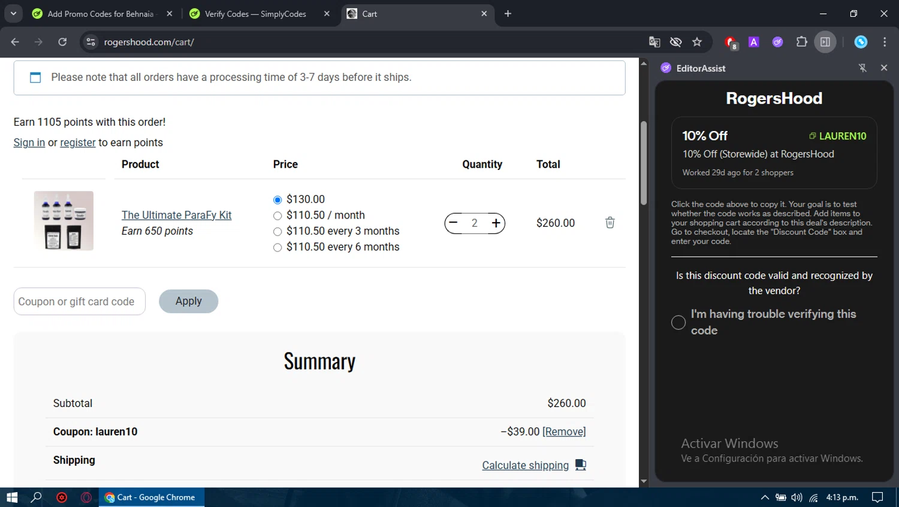The image size is (899, 507).
Task: View site information icon in address bar
Action: coord(90,42)
